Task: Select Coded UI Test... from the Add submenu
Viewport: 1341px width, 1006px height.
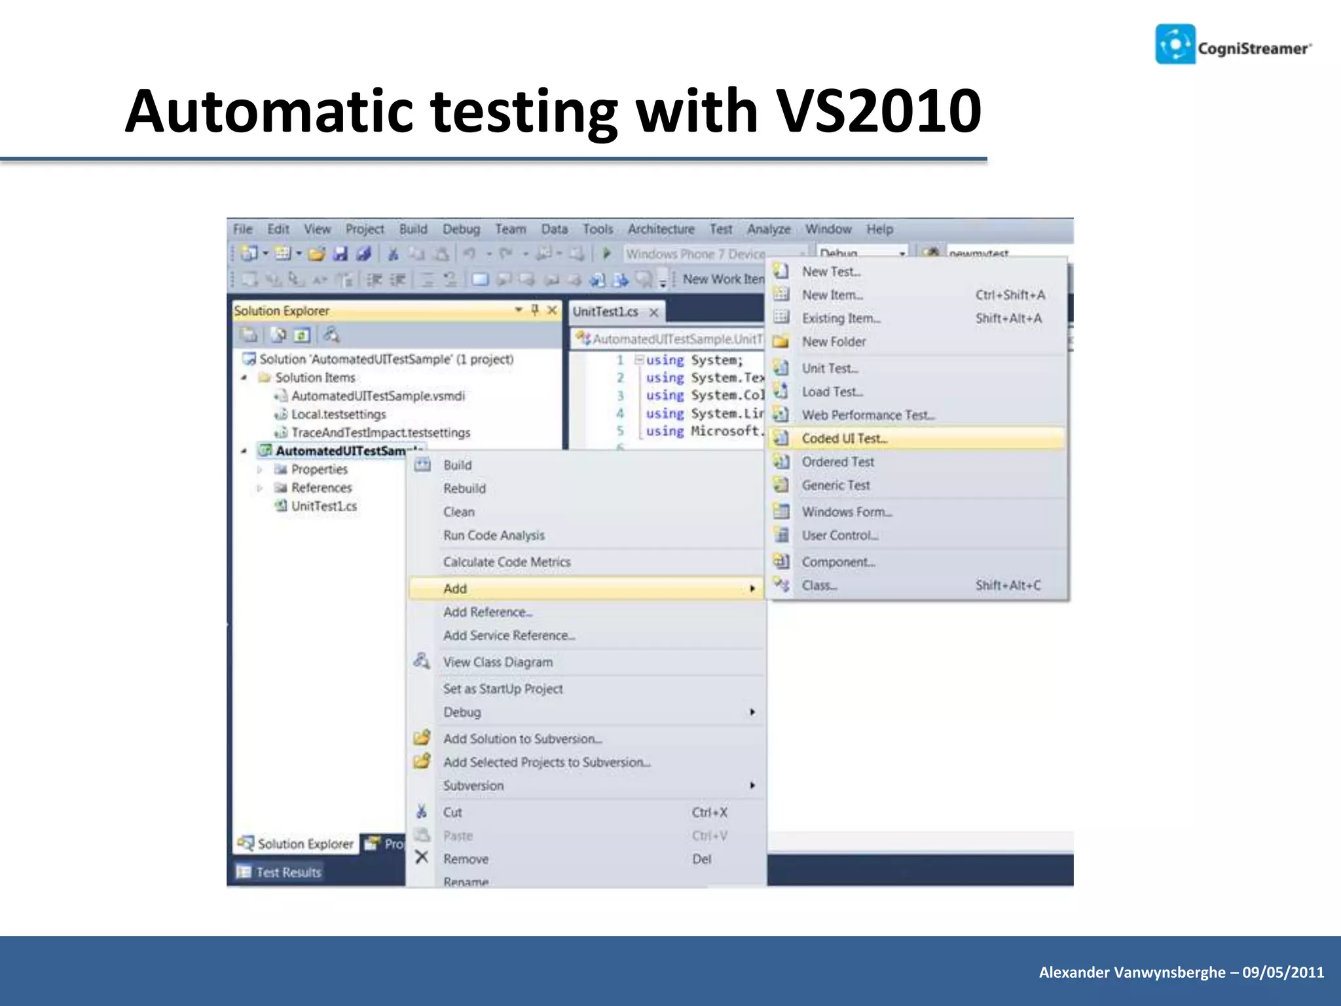Action: click(916, 438)
